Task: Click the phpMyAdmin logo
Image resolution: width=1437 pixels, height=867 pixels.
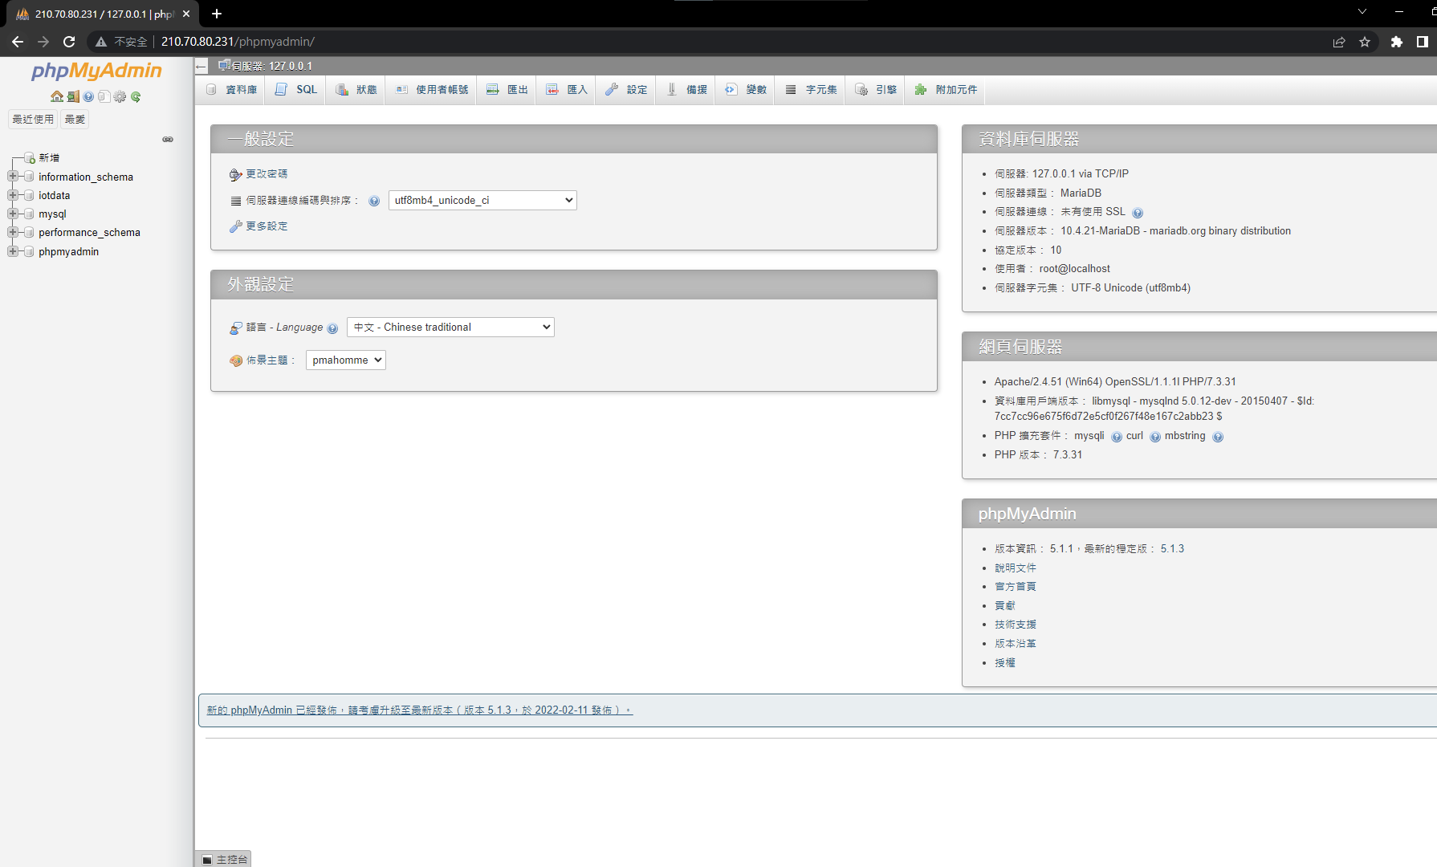Action: click(x=96, y=71)
